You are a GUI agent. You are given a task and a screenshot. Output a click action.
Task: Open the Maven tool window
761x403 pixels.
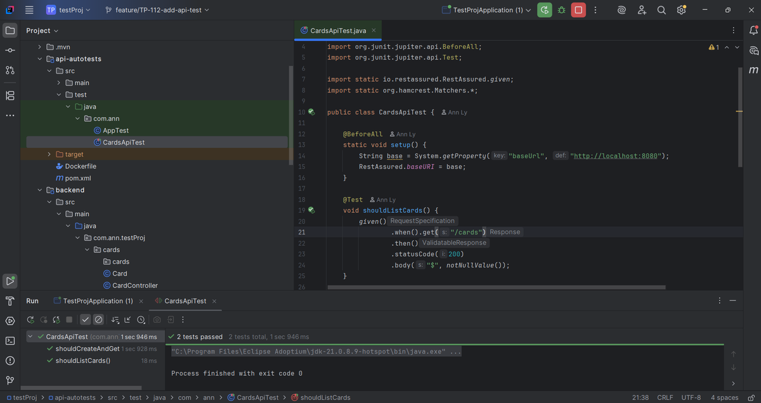pyautogui.click(x=753, y=70)
